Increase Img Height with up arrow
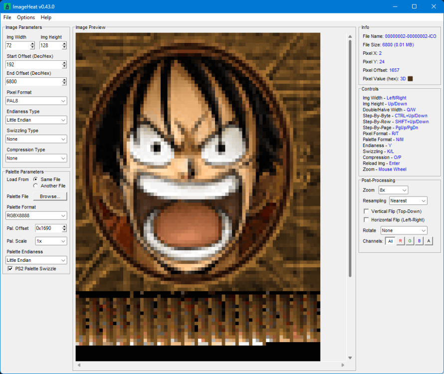This screenshot has width=444, height=374. 64,43
